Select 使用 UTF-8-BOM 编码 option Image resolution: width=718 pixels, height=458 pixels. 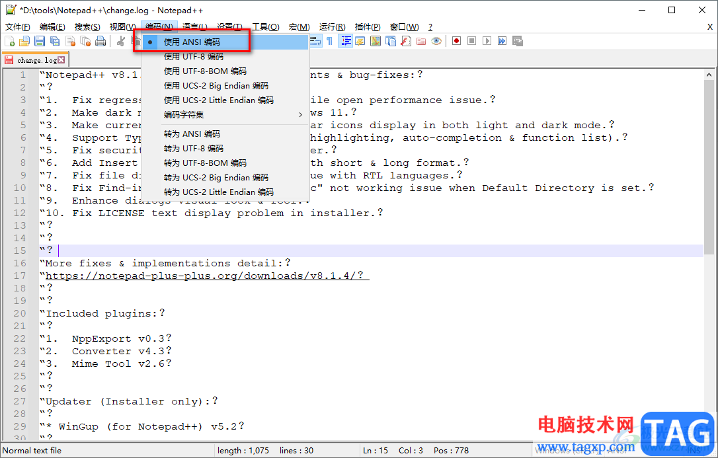(x=225, y=71)
